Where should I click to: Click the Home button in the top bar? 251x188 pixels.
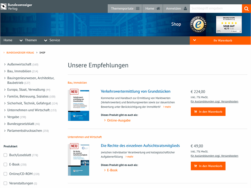pos(152,8)
